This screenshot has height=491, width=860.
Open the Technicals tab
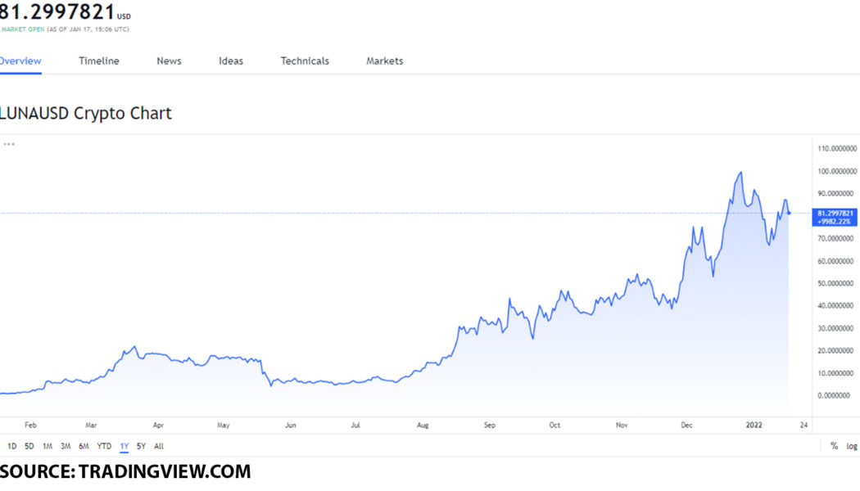tap(304, 61)
